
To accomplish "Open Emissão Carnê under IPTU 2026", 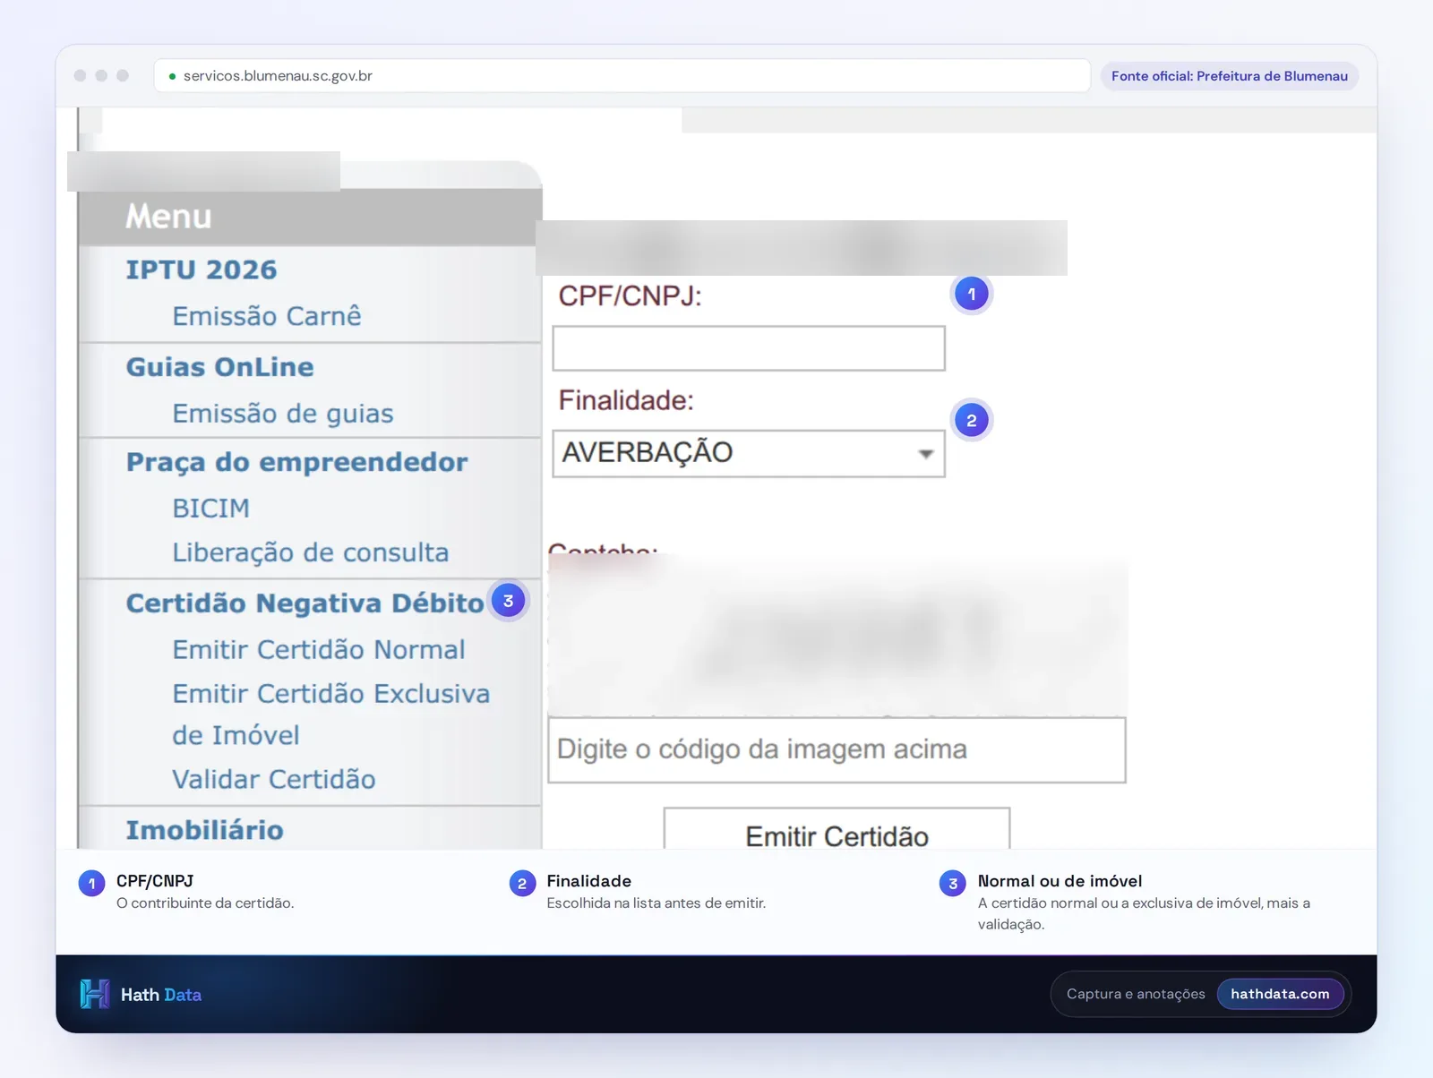I will [x=267, y=316].
